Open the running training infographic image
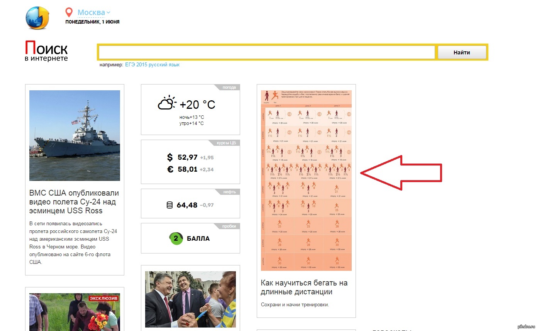 [x=306, y=180]
